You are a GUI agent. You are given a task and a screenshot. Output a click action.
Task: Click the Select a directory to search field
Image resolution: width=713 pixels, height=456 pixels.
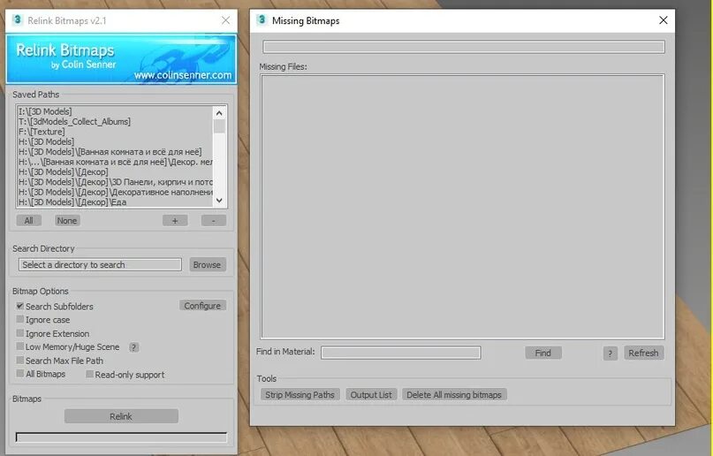[x=100, y=264]
